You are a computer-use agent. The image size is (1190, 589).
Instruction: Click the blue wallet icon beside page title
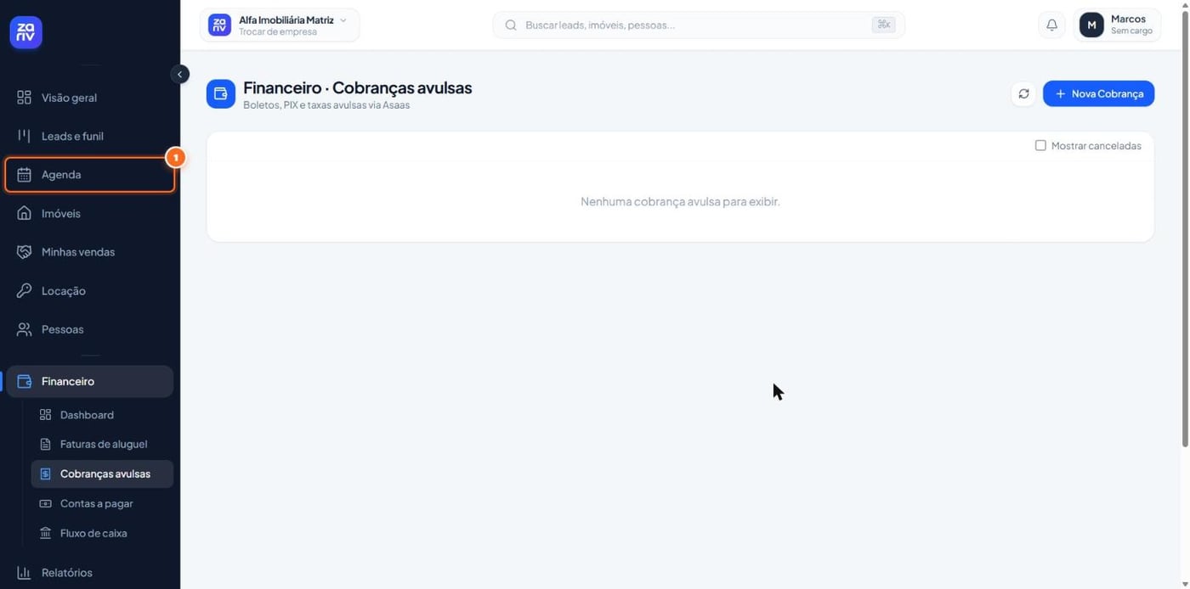221,94
